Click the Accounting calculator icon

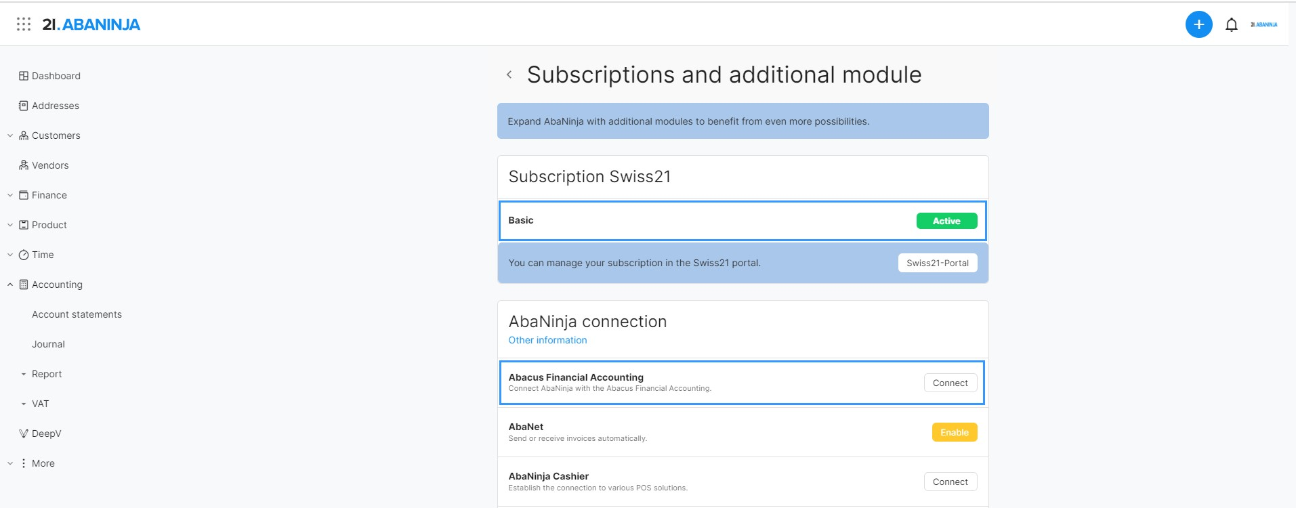(24, 284)
